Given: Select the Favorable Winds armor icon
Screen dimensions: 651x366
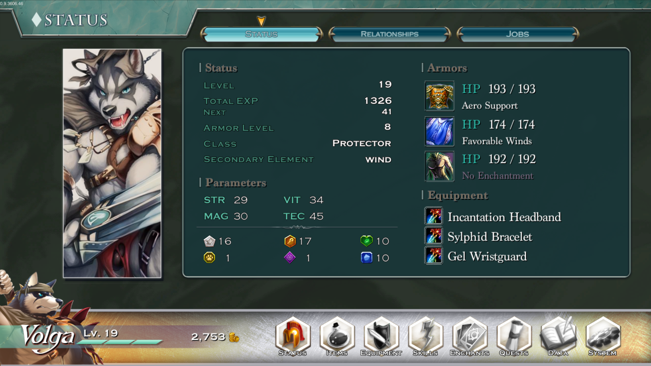Looking at the screenshot, I should pos(439,131).
